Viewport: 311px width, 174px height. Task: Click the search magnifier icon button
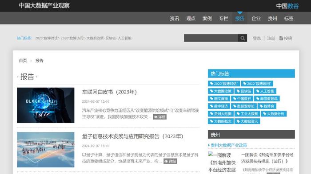coord(243,38)
